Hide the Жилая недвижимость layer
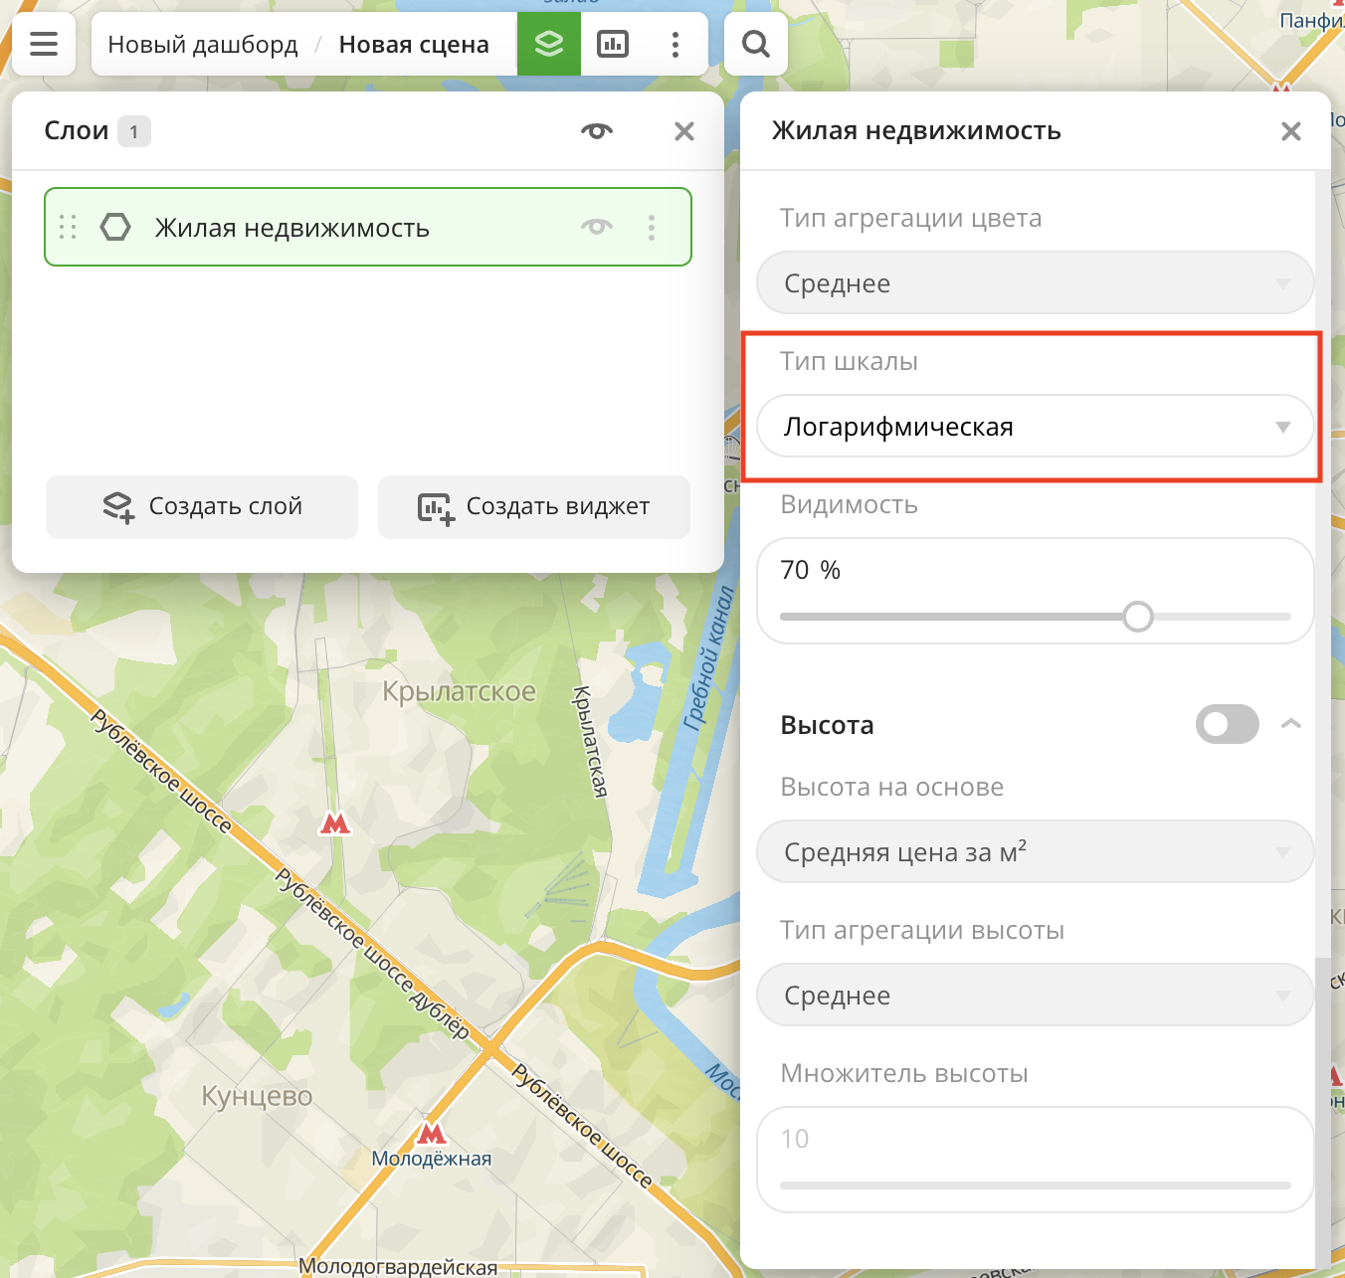The width and height of the screenshot is (1345, 1278). tap(597, 228)
